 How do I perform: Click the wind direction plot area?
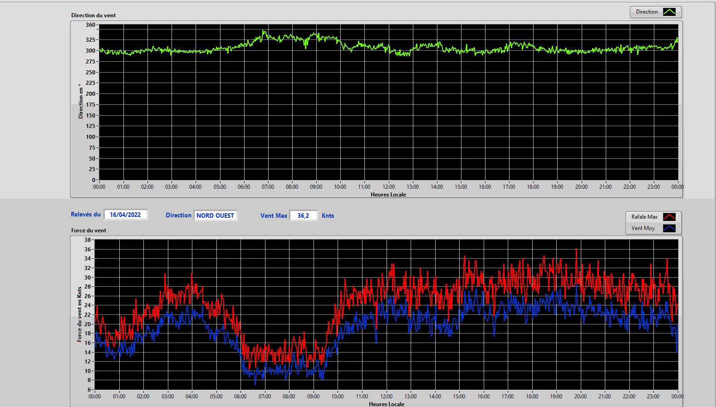(x=388, y=103)
